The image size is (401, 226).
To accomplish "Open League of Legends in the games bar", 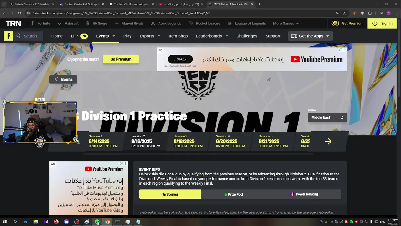I will pyautogui.click(x=247, y=24).
